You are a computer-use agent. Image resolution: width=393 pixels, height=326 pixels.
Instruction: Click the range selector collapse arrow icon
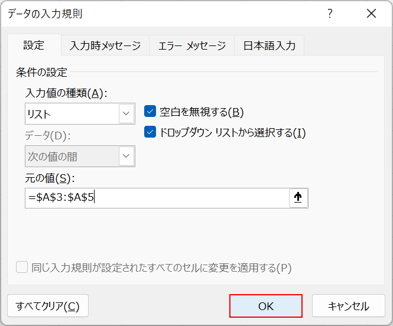(x=298, y=198)
